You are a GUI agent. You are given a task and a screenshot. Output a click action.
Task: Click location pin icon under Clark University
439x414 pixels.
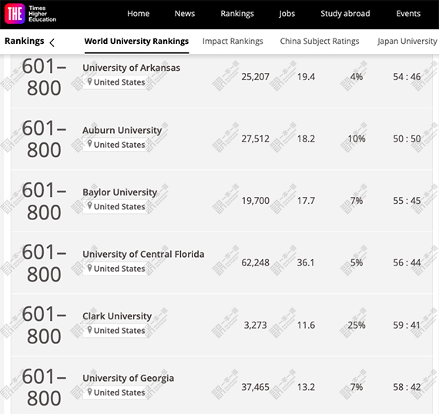(x=89, y=330)
